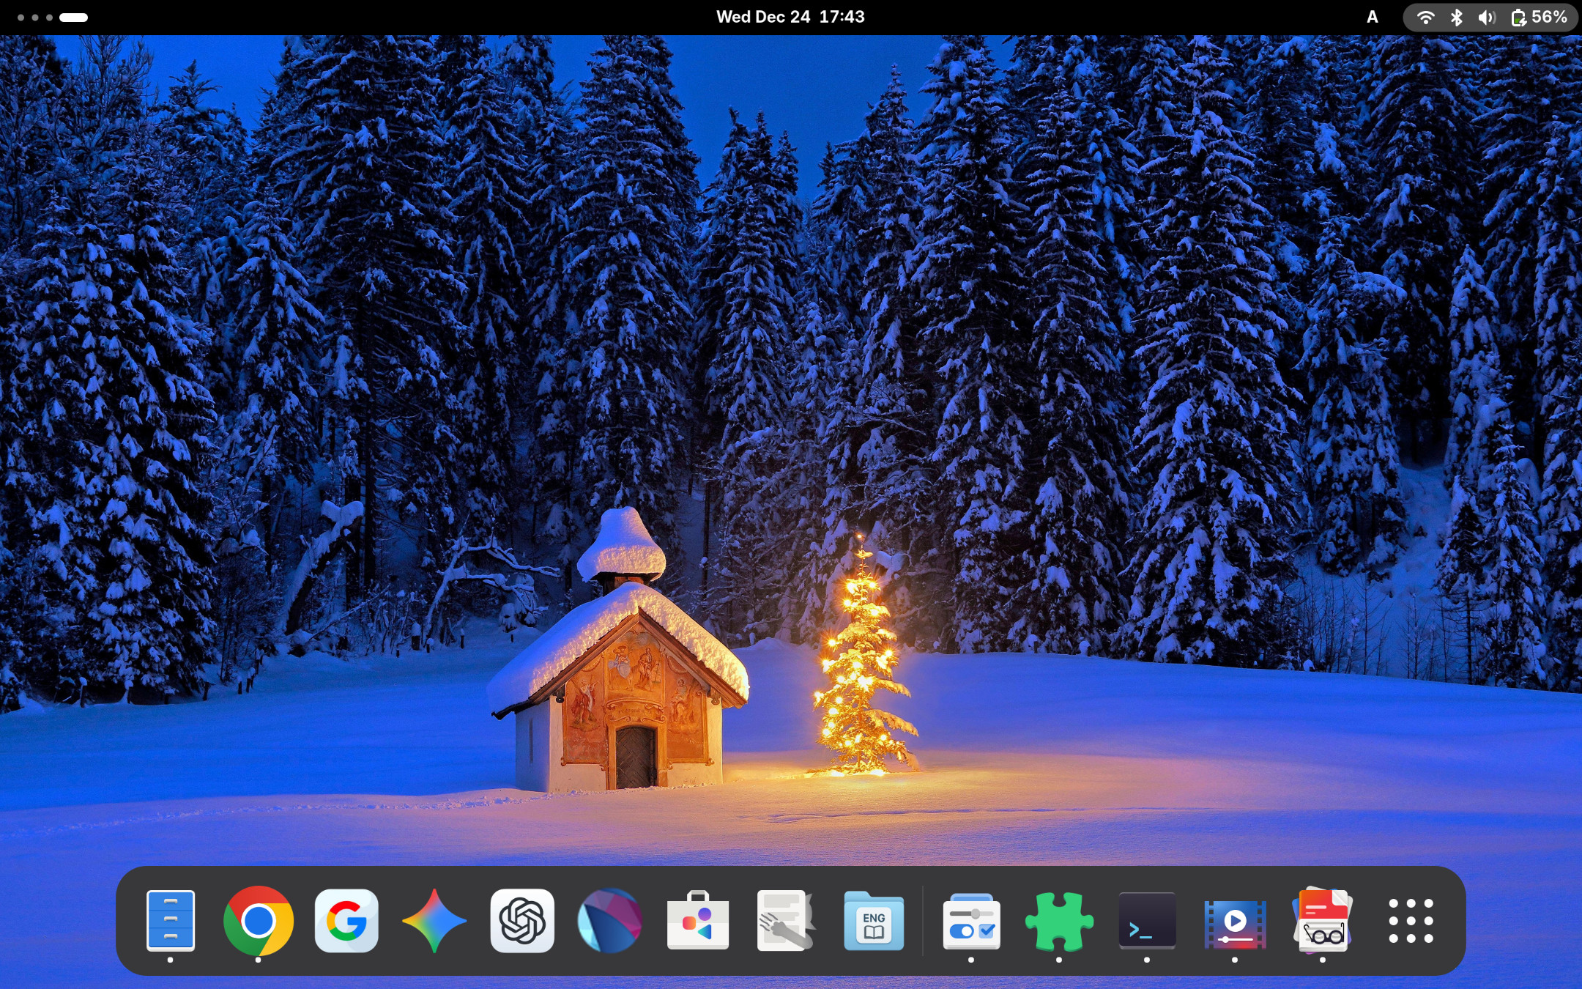Open the GNOME Software shopping bag icon
1582x989 pixels.
pyautogui.click(x=698, y=920)
